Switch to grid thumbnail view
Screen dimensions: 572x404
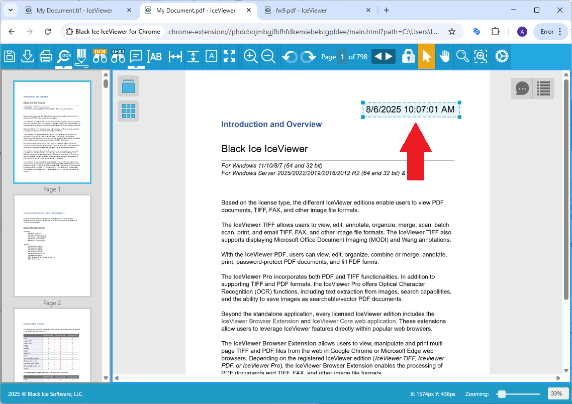[x=128, y=111]
